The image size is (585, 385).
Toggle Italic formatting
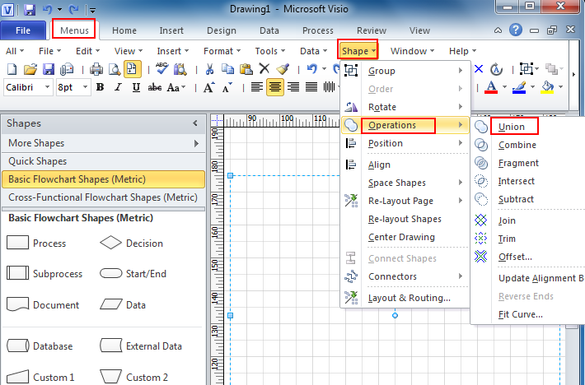[118, 87]
